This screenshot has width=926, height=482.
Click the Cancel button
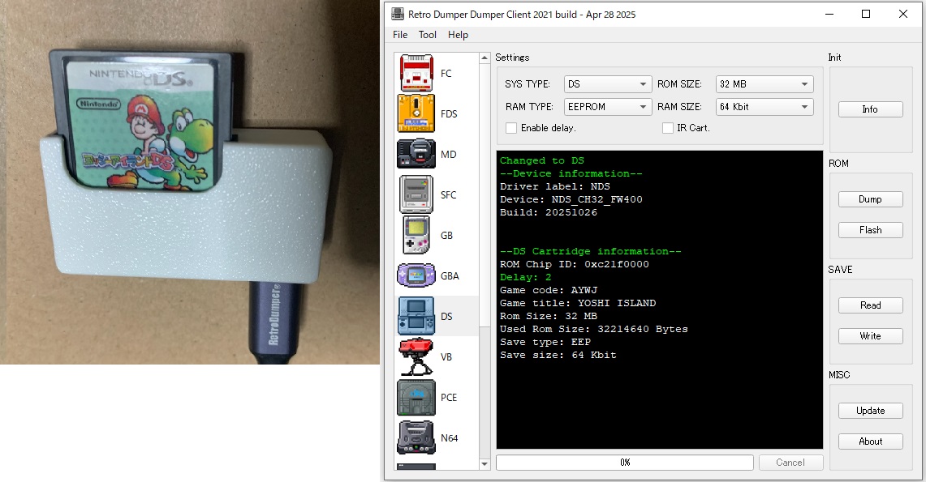pyautogui.click(x=790, y=463)
